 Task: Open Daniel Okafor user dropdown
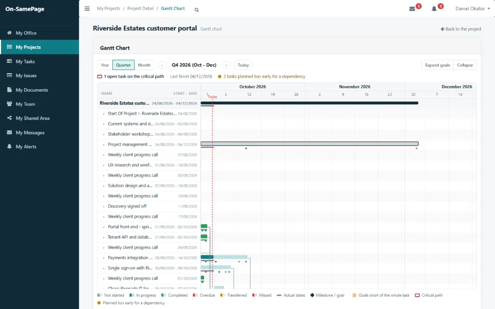coord(473,9)
